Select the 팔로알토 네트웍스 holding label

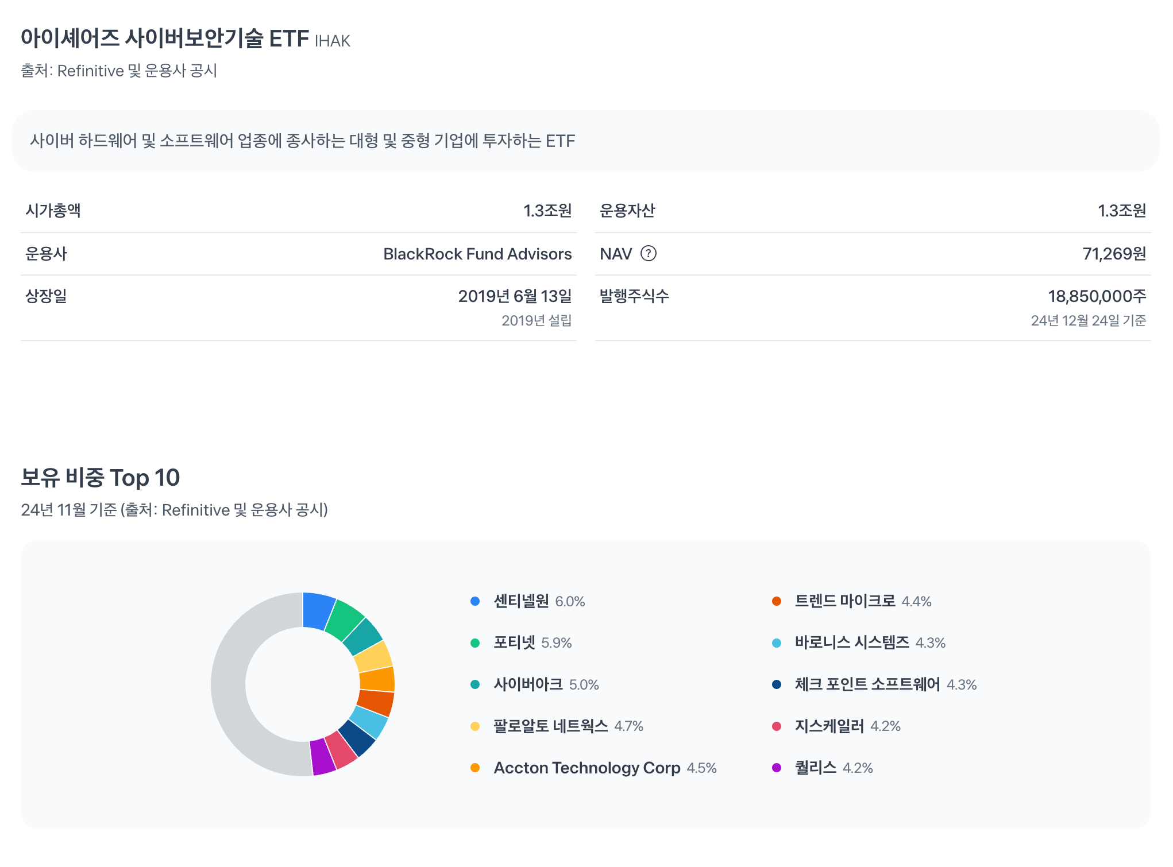tap(551, 726)
